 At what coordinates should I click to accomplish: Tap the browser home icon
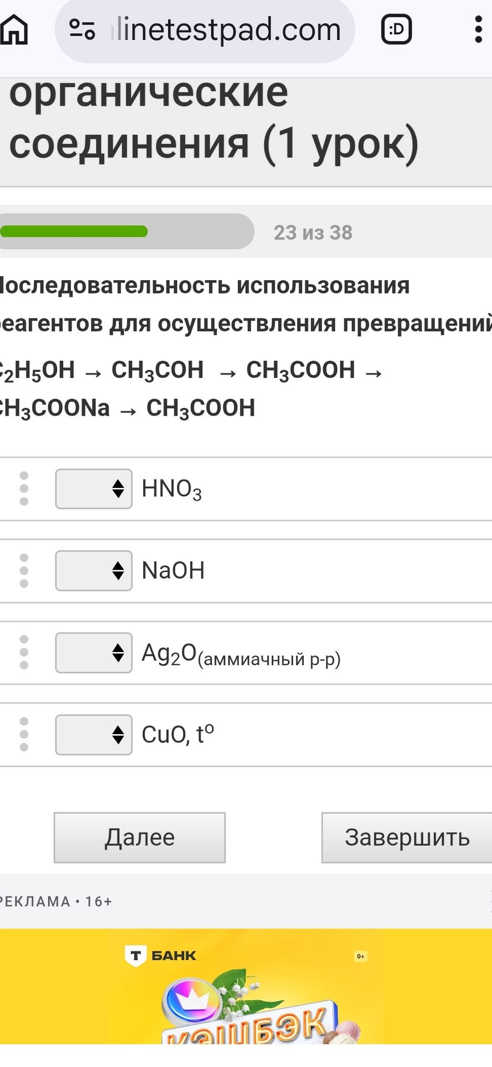point(14,29)
